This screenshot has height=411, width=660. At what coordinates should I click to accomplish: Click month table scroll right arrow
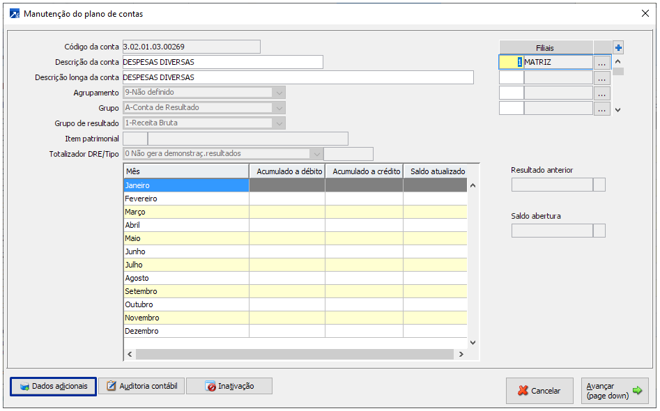click(x=461, y=354)
